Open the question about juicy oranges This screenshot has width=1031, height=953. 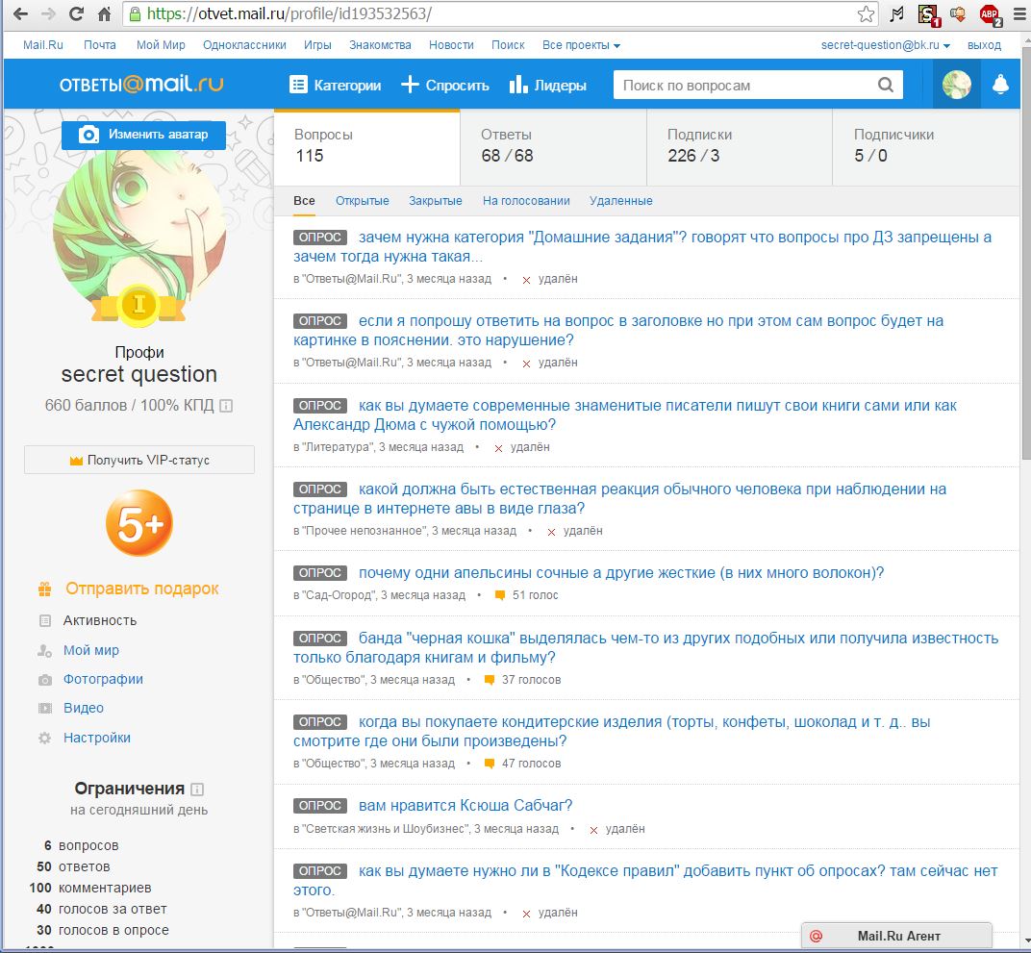tap(620, 573)
